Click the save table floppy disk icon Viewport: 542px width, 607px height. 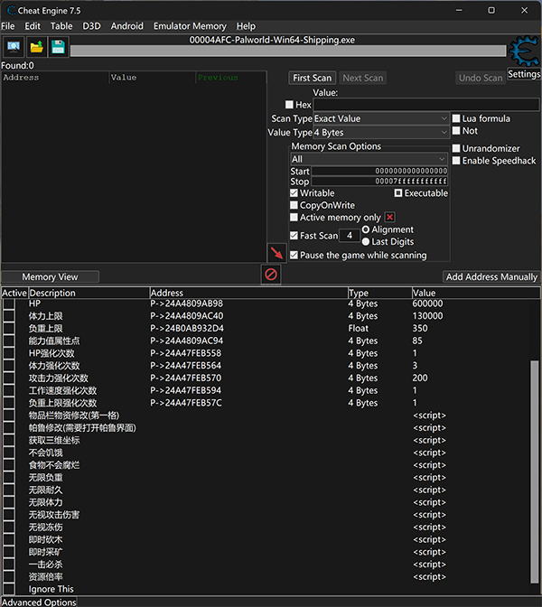[59, 47]
